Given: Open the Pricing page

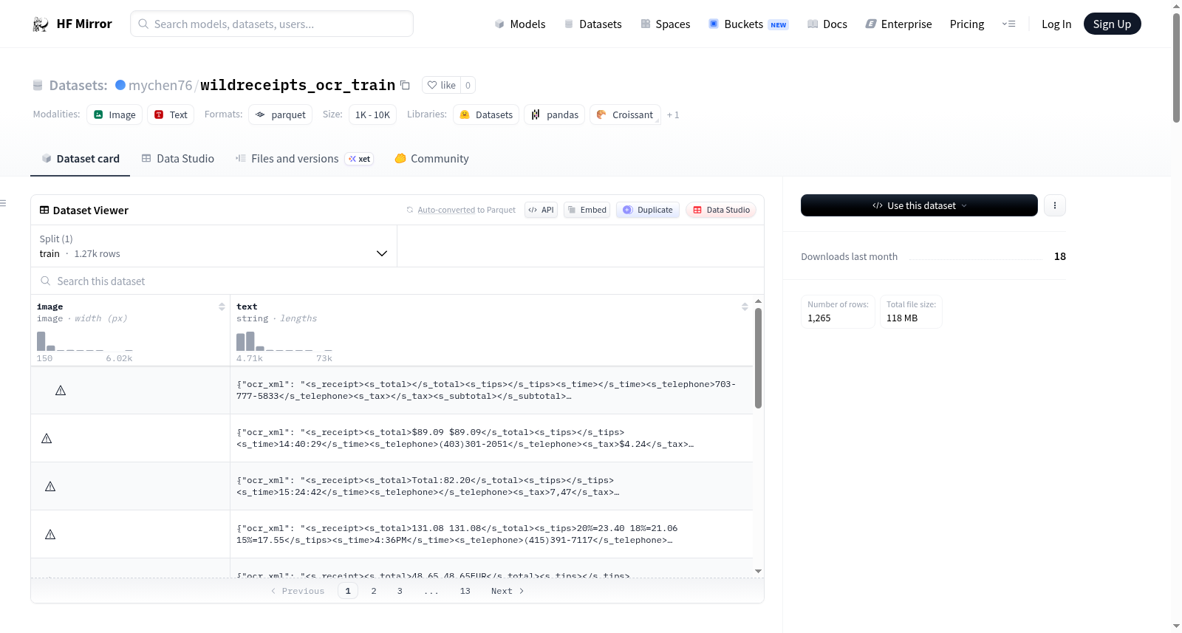Looking at the screenshot, I should (967, 24).
